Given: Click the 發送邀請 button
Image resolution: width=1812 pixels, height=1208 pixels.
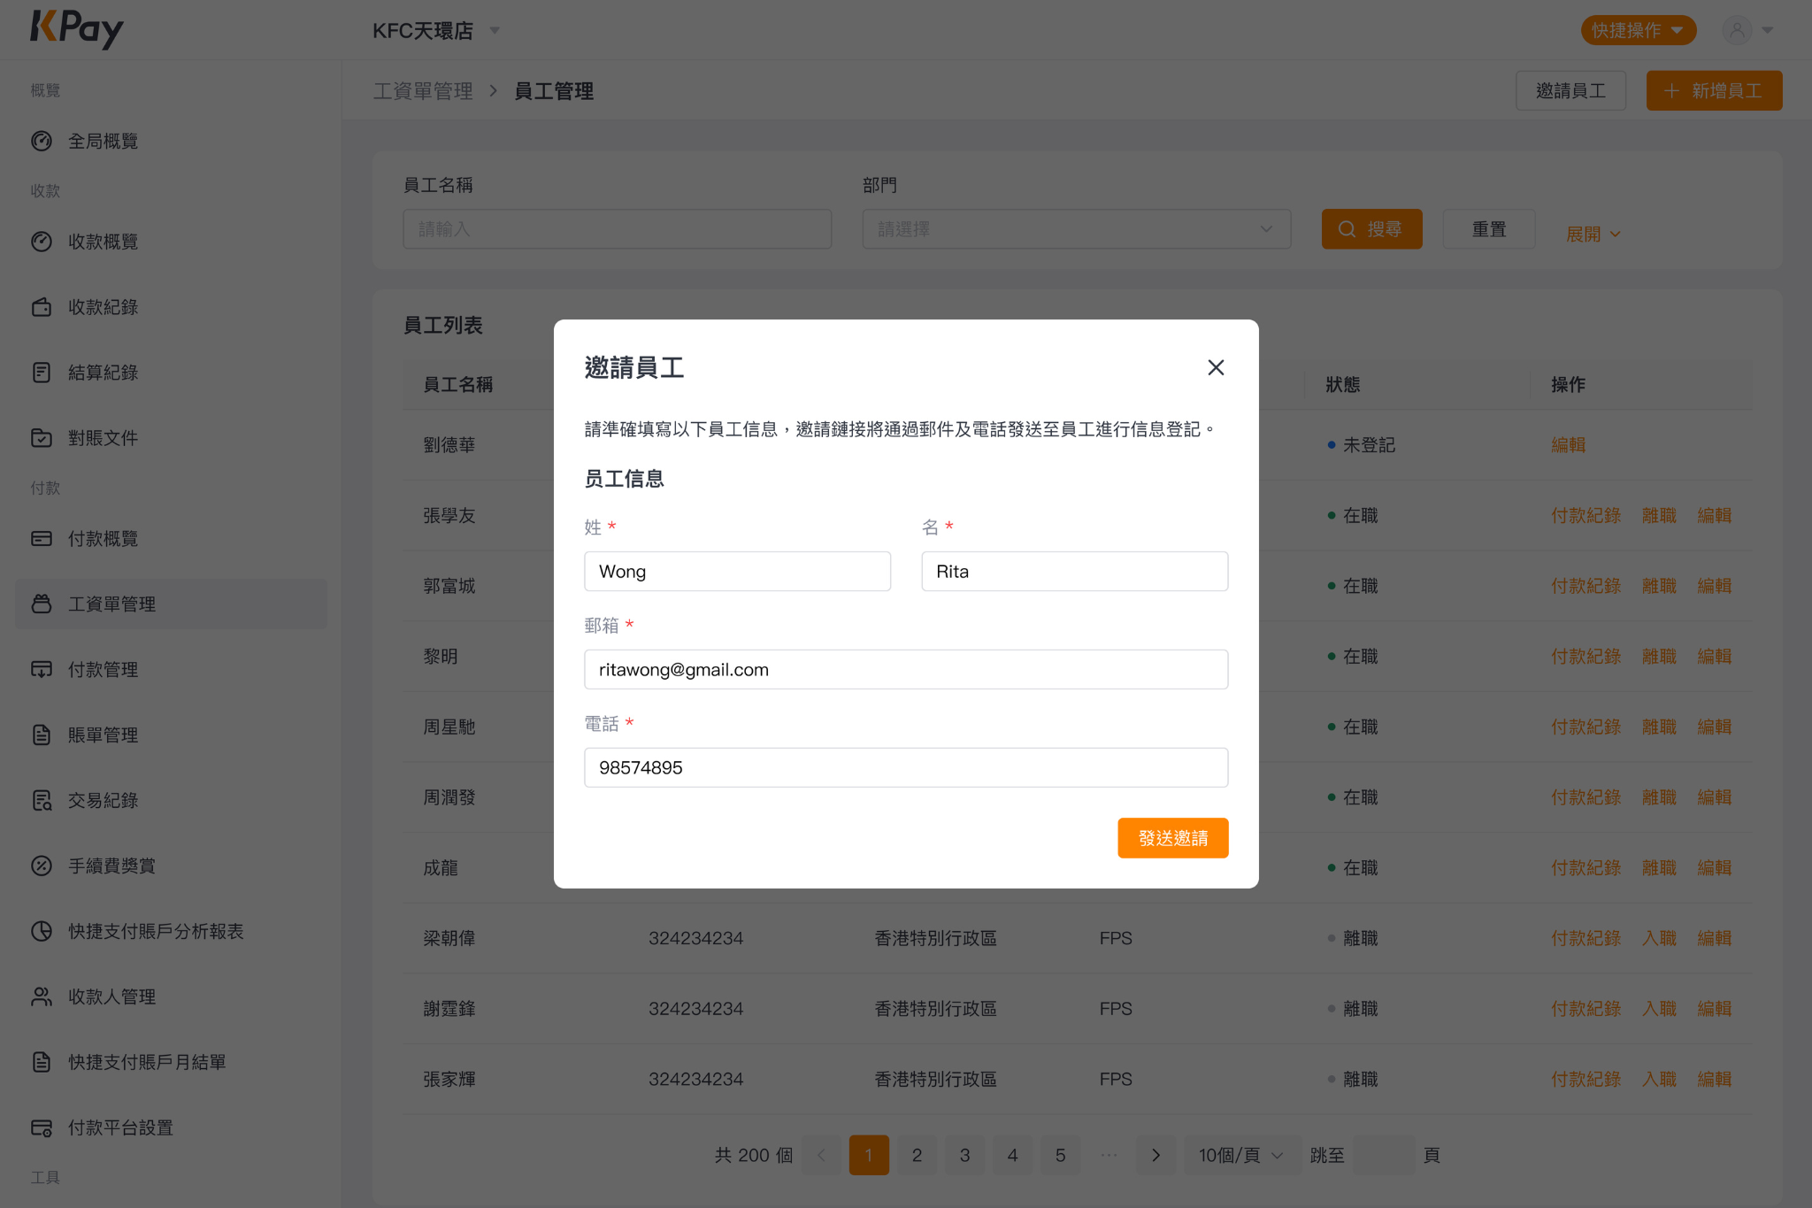Looking at the screenshot, I should [1172, 838].
